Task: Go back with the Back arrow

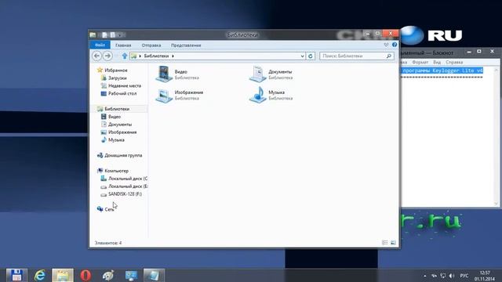Action: point(96,56)
